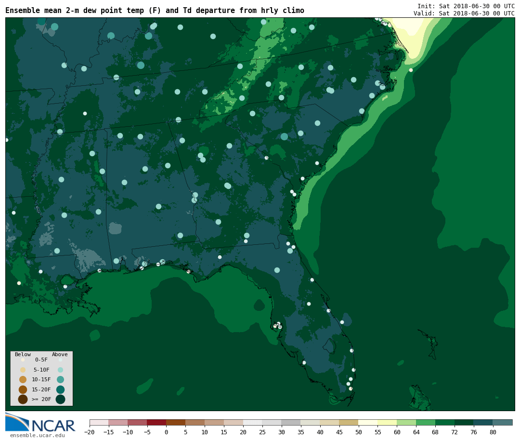Click the "Above" legend heading

pos(60,354)
